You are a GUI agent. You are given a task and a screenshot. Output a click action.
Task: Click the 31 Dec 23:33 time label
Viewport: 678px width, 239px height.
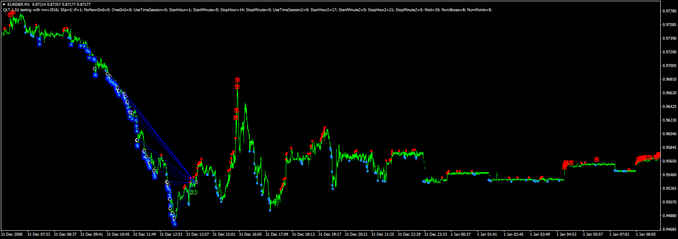[x=436, y=234]
